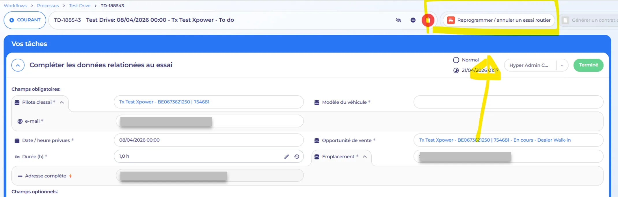Click the Test Drive title text in header

pos(160,20)
